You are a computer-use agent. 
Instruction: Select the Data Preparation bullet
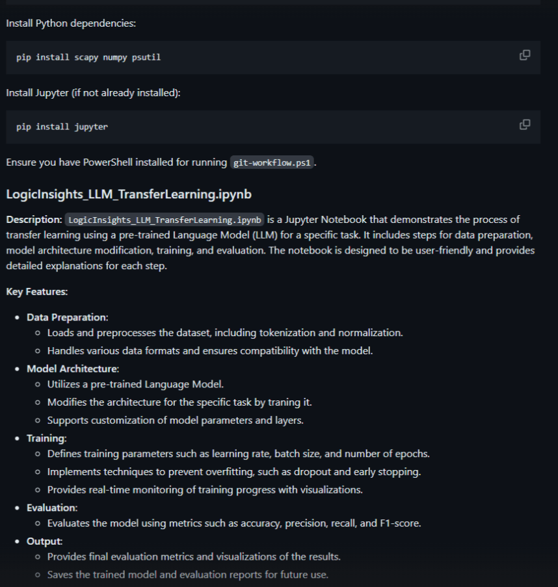coord(68,317)
